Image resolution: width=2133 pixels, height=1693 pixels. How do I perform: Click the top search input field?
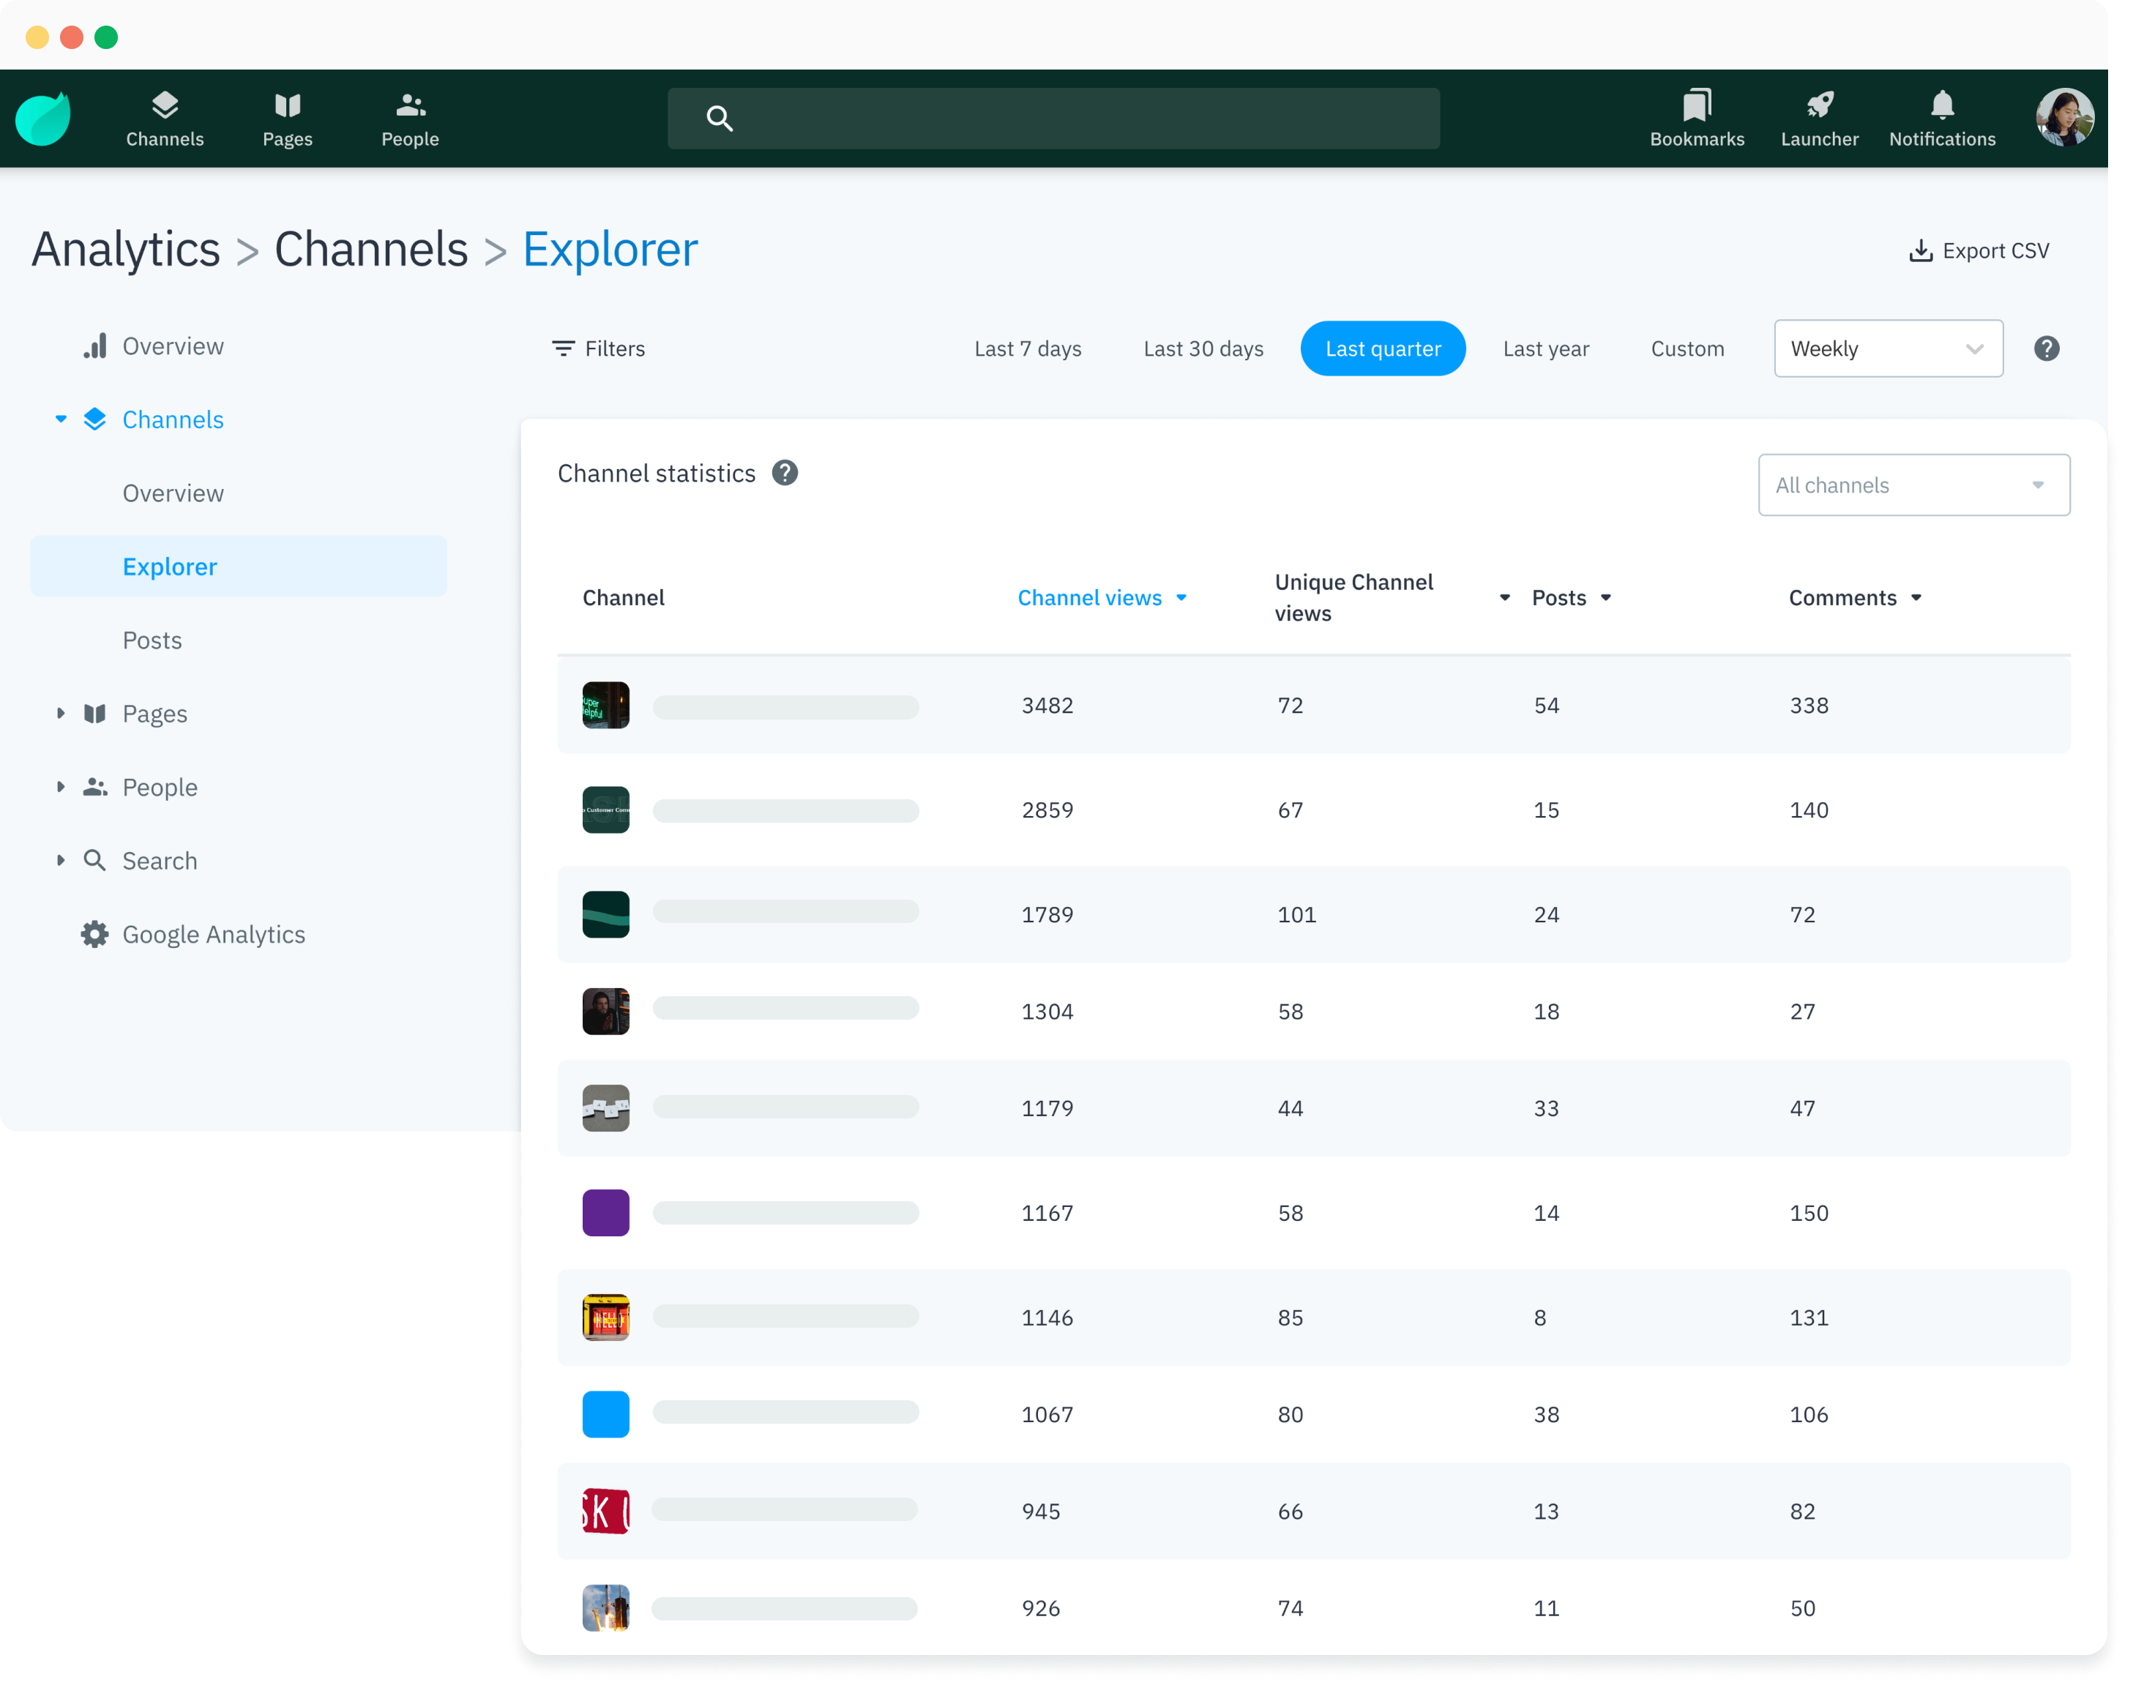click(1053, 119)
